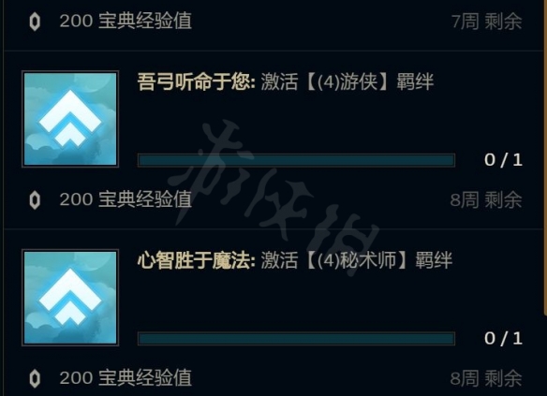Click 8周 剩余 under the 秘术师 mission
Viewport: 547px width, 396px height.
(486, 378)
